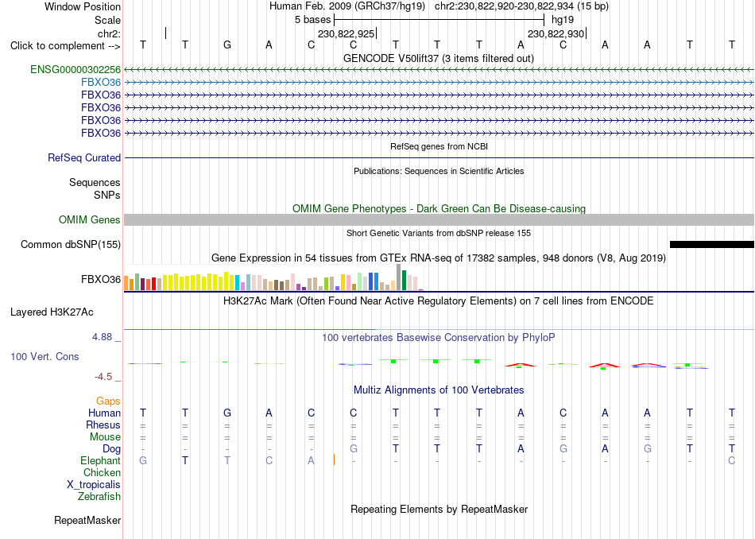Open the Layered H3K27Ac track label
Viewport: 755px width, 539px height.
click(52, 312)
